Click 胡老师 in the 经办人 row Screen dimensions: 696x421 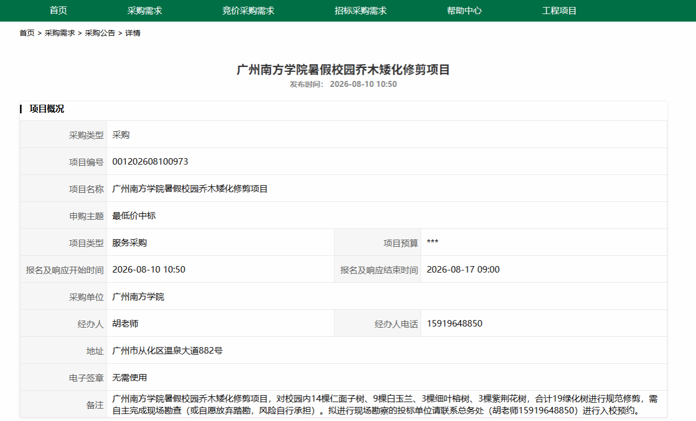[x=125, y=324]
